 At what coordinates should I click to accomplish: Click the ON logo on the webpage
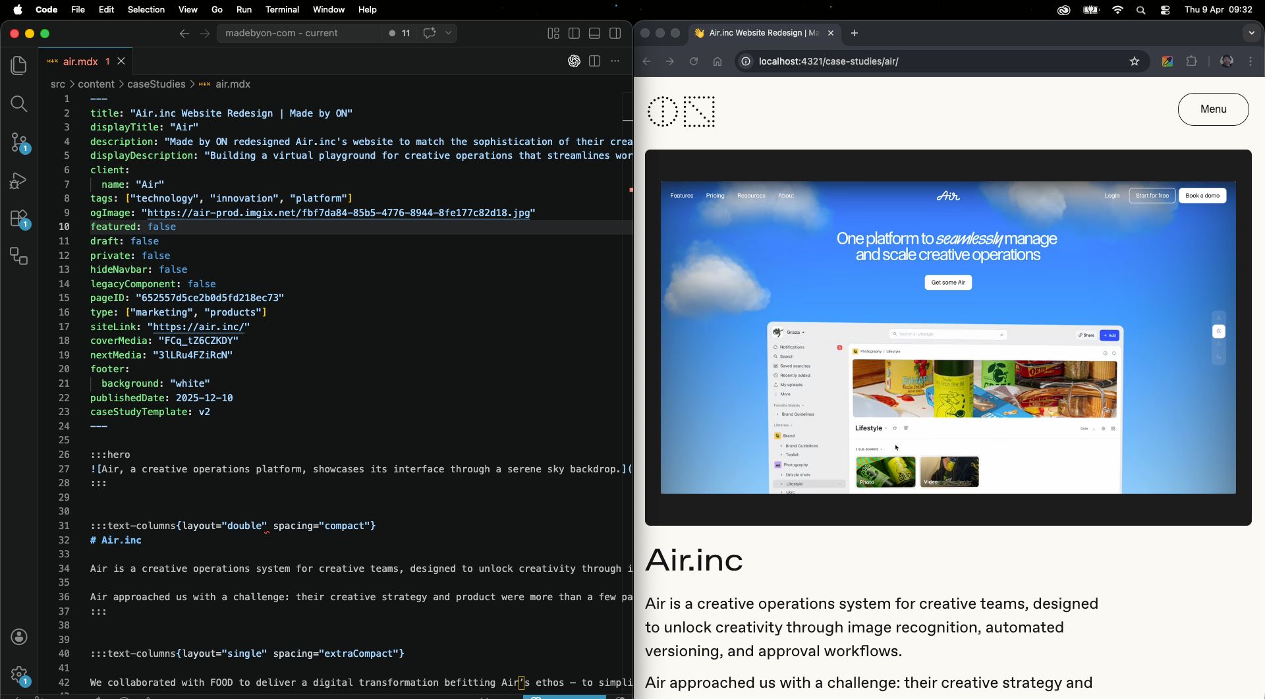tap(681, 112)
